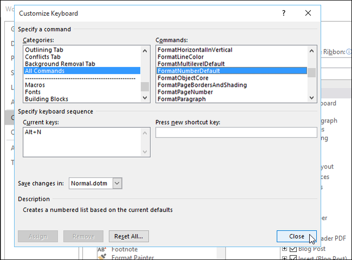The image size is (352, 260).
Task: Choose FormatHorizontalInVertical command
Action: coord(232,50)
